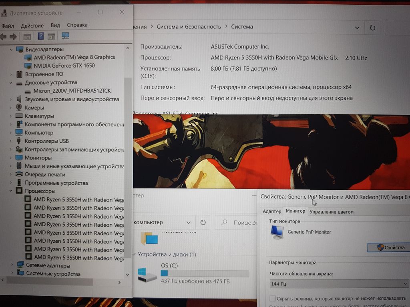
Task: Collapse the Процессоры tree node
Action: [10, 191]
